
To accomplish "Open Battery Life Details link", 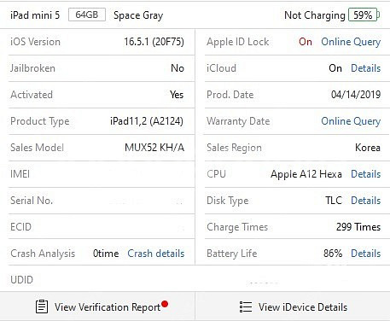I will (365, 254).
